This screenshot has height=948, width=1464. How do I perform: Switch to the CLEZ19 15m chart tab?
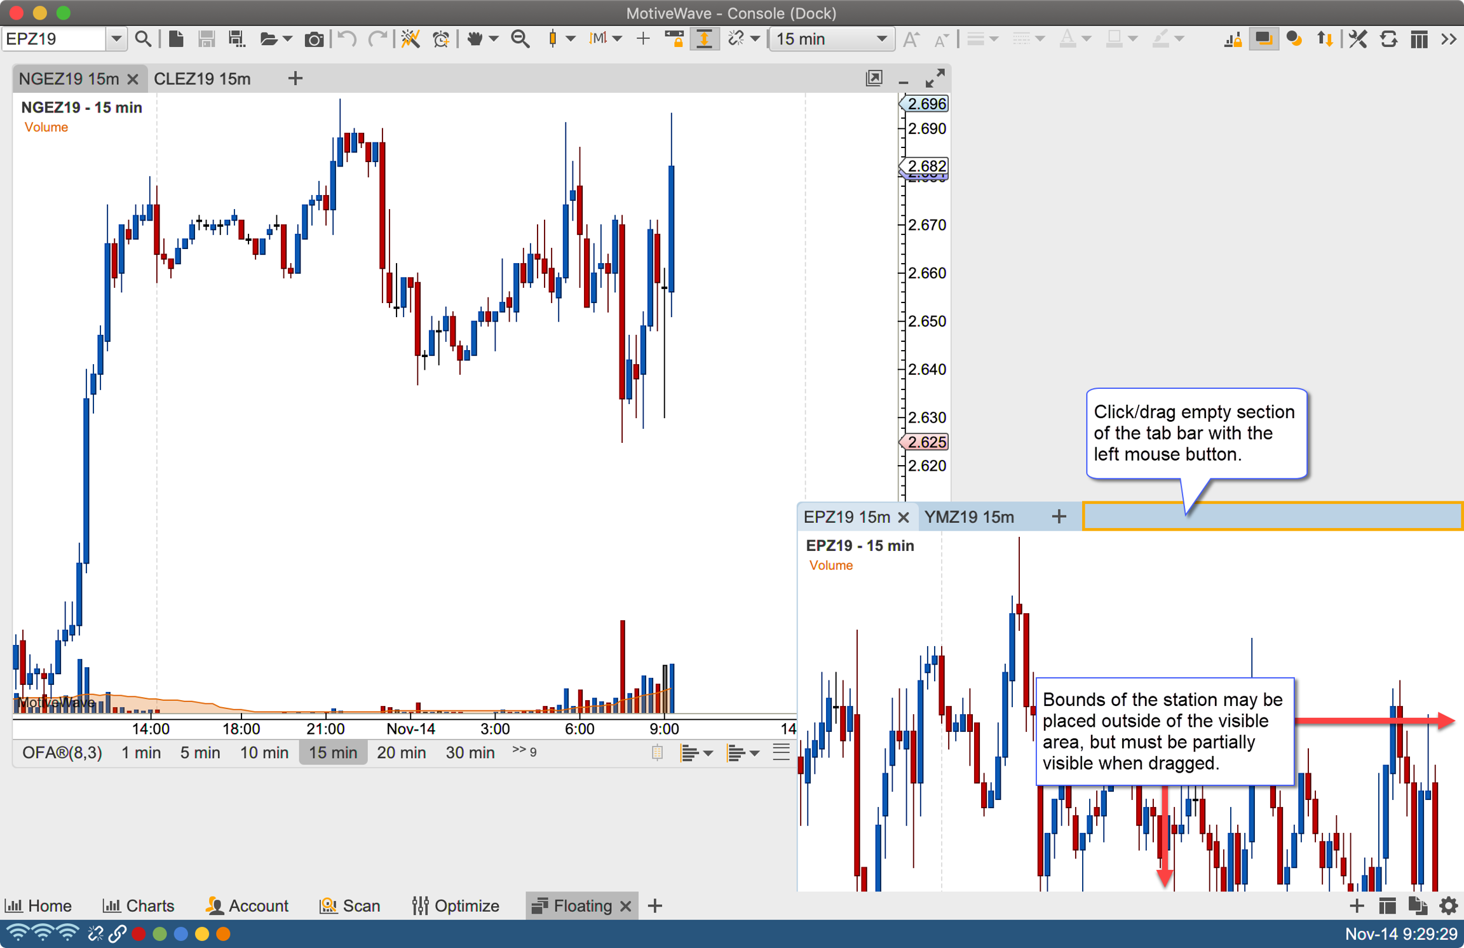pyautogui.click(x=202, y=79)
